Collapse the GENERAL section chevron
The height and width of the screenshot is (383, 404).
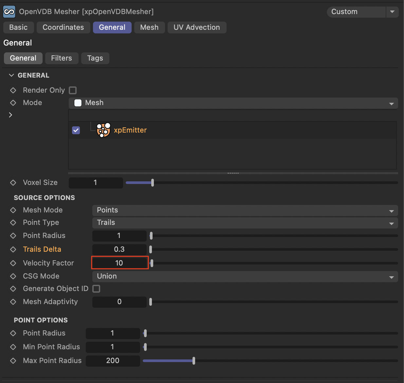11,75
